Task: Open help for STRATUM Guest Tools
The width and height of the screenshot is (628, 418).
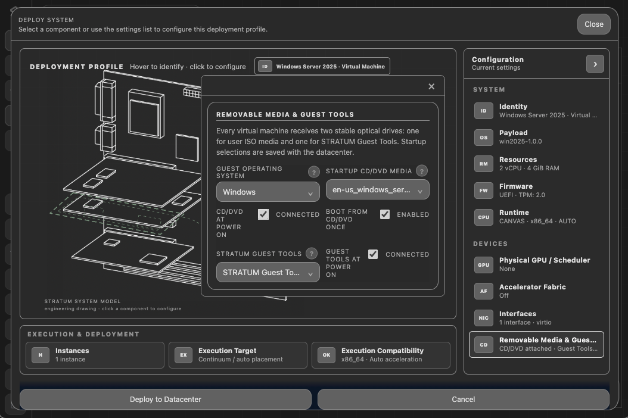Action: (x=311, y=254)
